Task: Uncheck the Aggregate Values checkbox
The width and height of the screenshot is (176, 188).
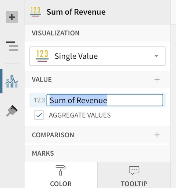Action: pyautogui.click(x=39, y=115)
